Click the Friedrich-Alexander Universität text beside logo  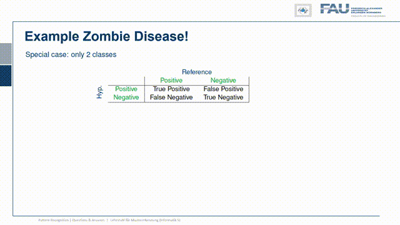(x=367, y=11)
